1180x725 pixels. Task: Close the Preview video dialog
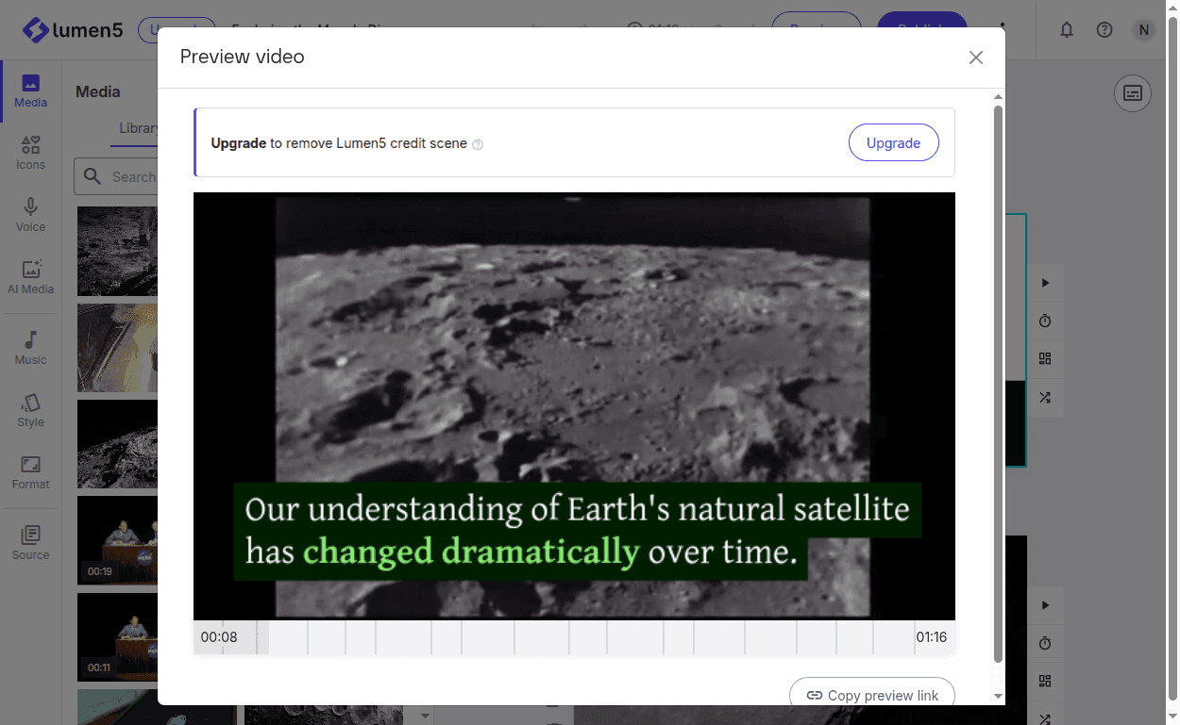(x=975, y=58)
